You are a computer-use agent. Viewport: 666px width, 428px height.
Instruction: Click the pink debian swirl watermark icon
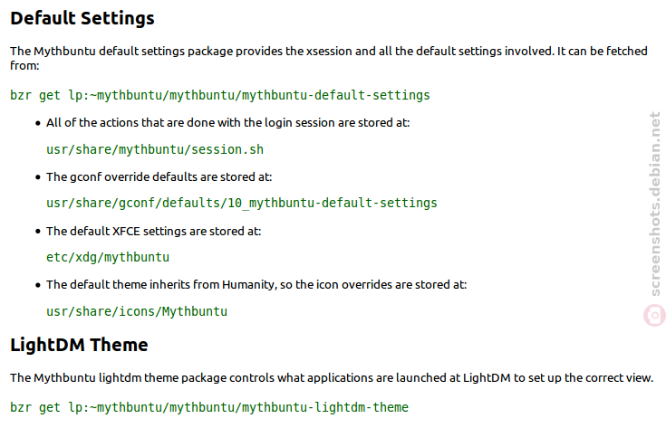(654, 316)
